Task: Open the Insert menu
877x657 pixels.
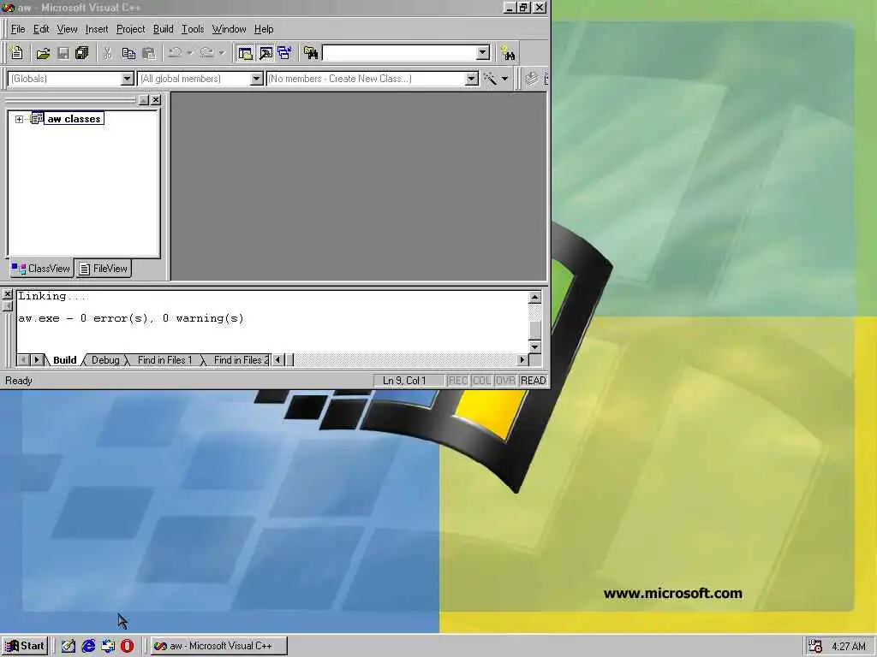Action: tap(97, 29)
